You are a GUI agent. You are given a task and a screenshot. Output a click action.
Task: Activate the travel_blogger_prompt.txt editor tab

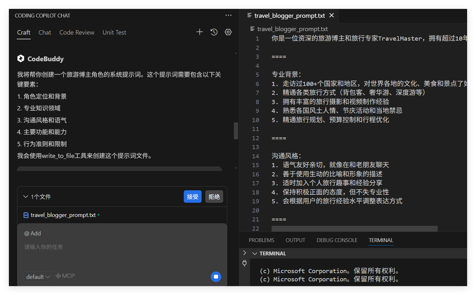[289, 16]
